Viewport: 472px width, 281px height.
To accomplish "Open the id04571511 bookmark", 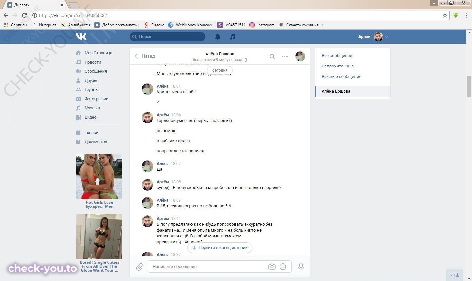I will 231,25.
